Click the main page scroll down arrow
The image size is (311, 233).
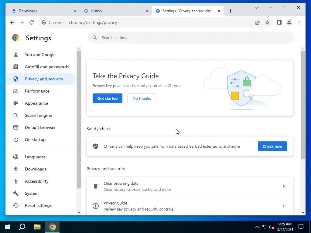click(x=303, y=213)
